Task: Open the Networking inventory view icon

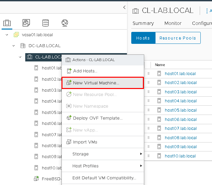Action: coord(65,23)
